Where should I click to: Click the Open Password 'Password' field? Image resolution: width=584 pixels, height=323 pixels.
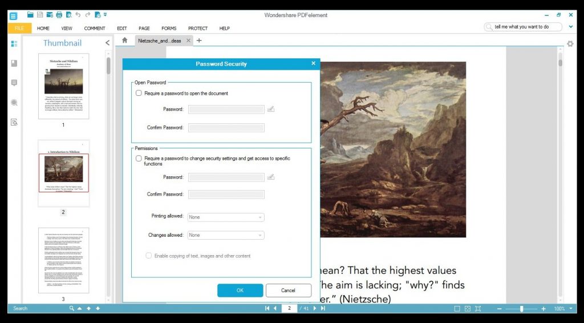[x=226, y=110]
